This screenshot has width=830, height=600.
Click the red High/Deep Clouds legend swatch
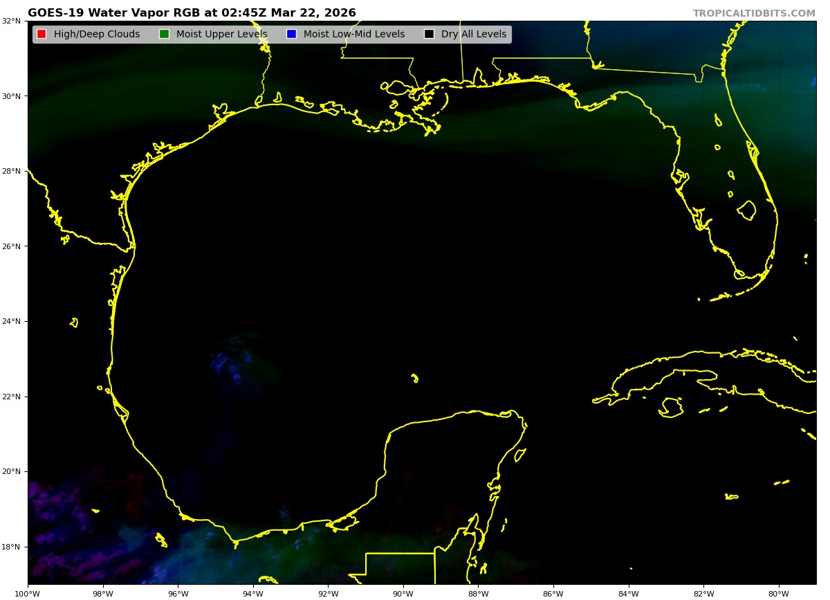click(x=41, y=34)
